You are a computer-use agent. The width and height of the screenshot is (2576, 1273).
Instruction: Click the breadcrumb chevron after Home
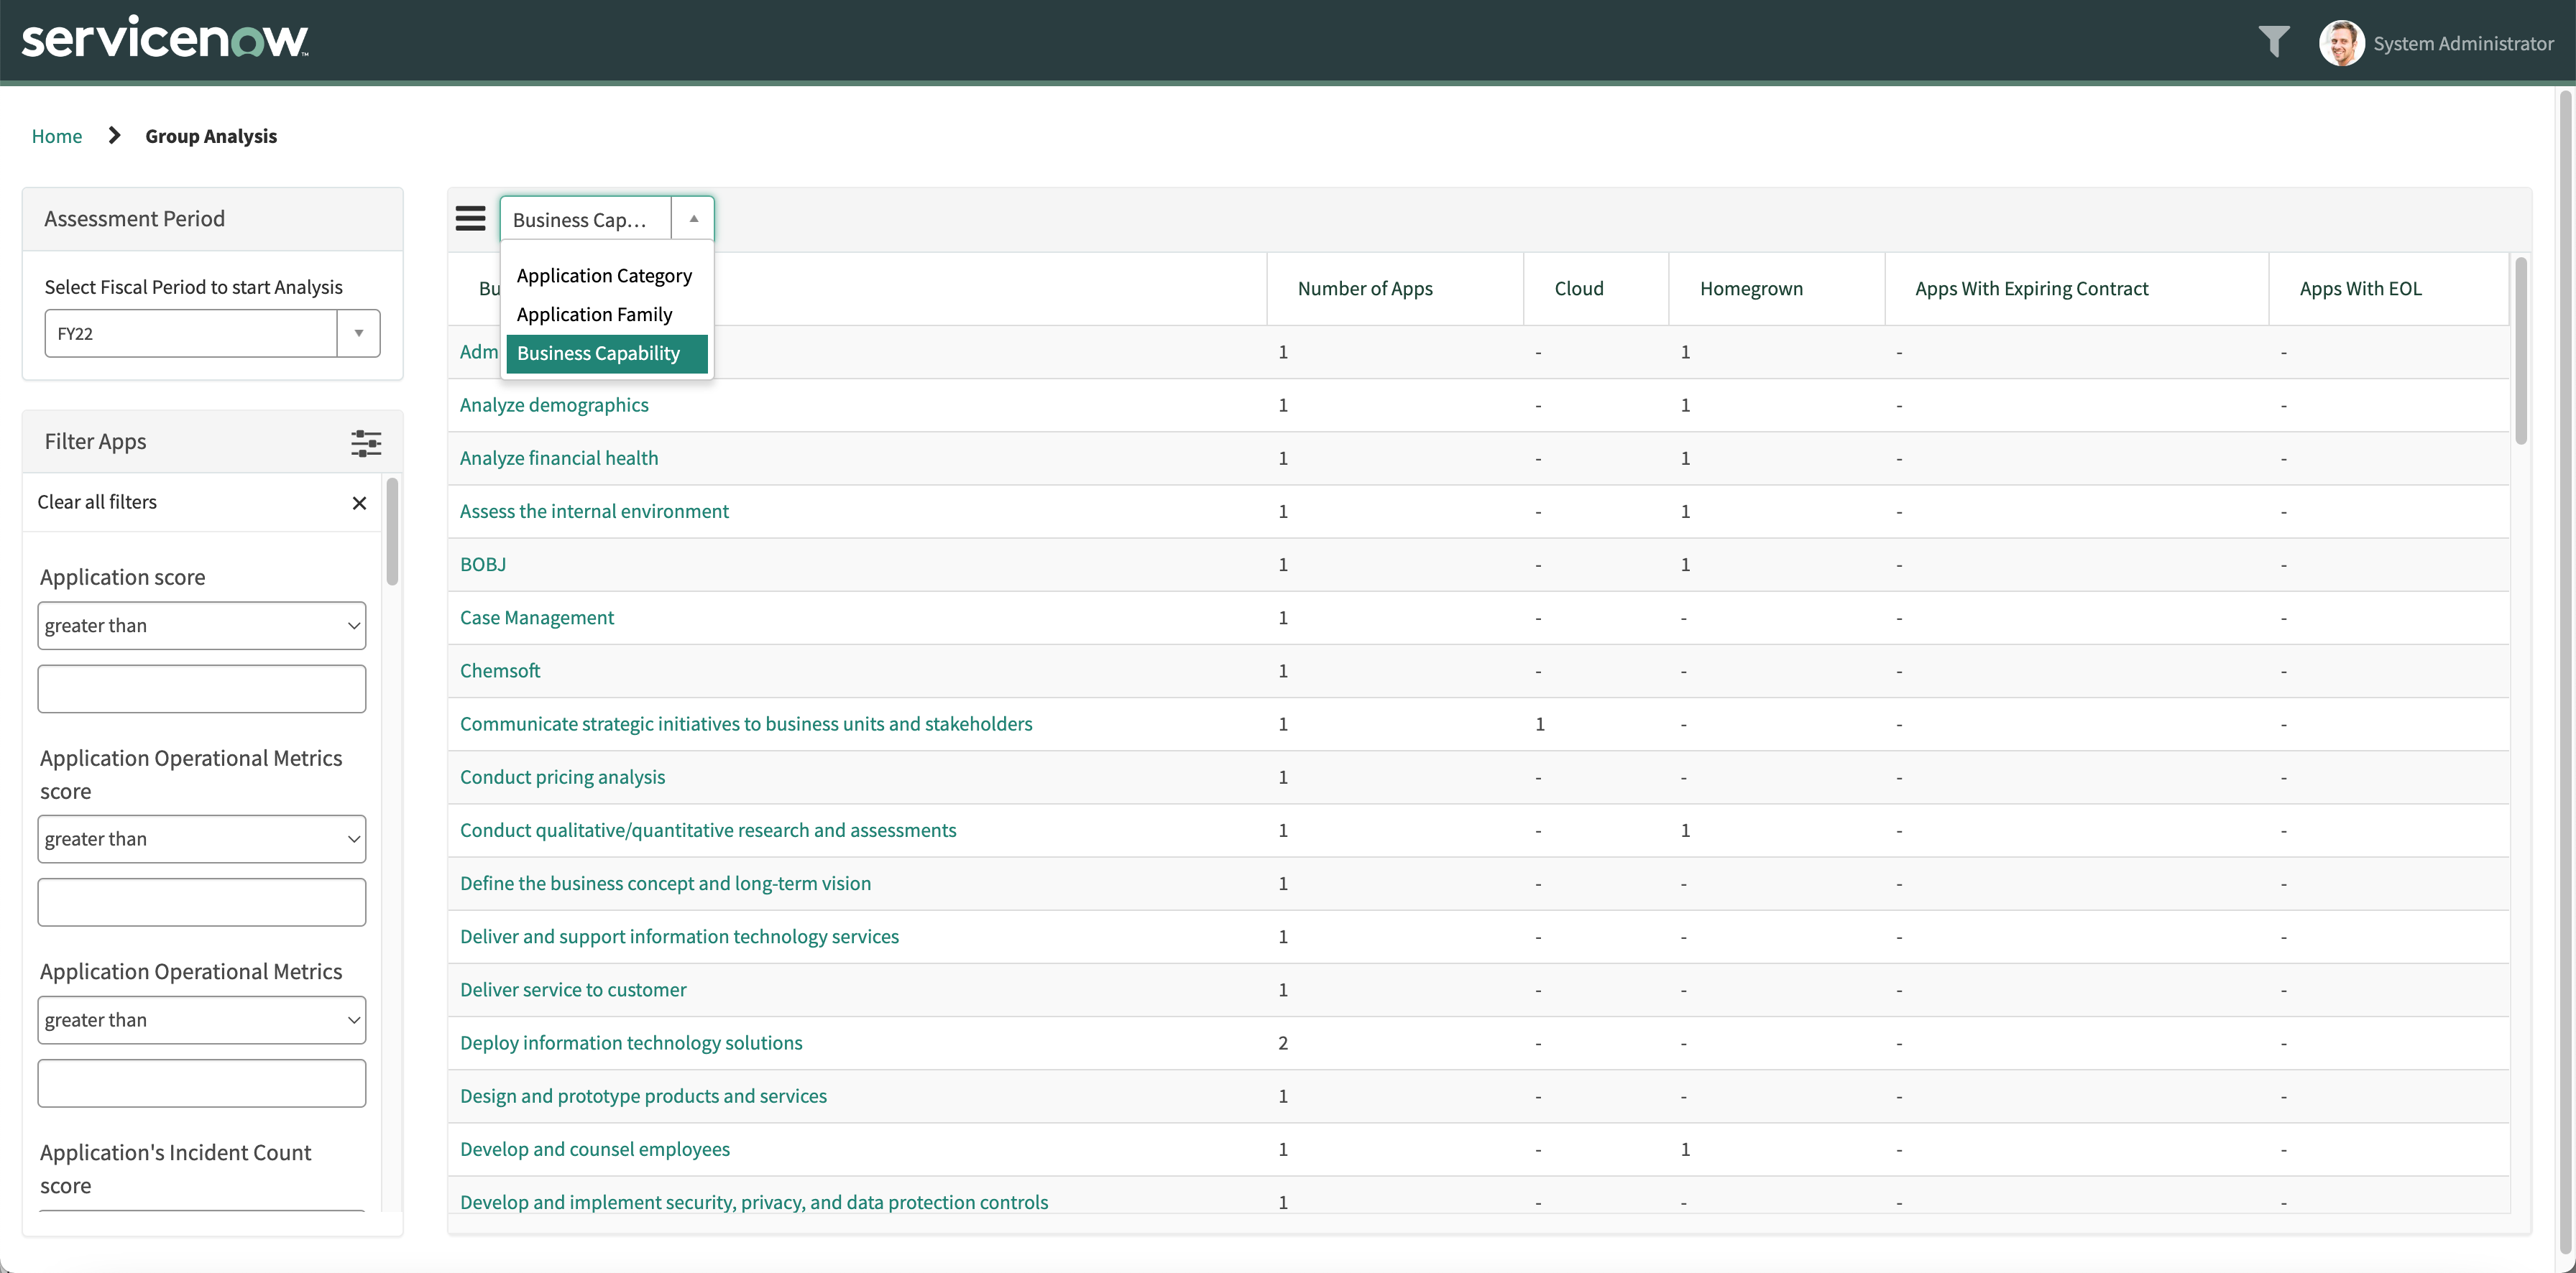[x=114, y=135]
